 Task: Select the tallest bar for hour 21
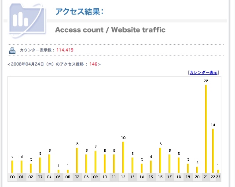click(206, 129)
